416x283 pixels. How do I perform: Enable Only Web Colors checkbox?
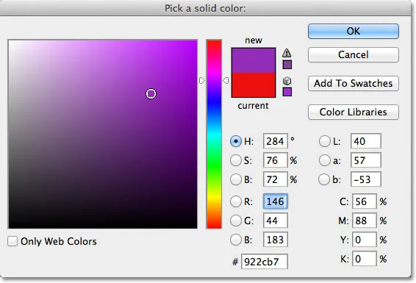point(12,241)
